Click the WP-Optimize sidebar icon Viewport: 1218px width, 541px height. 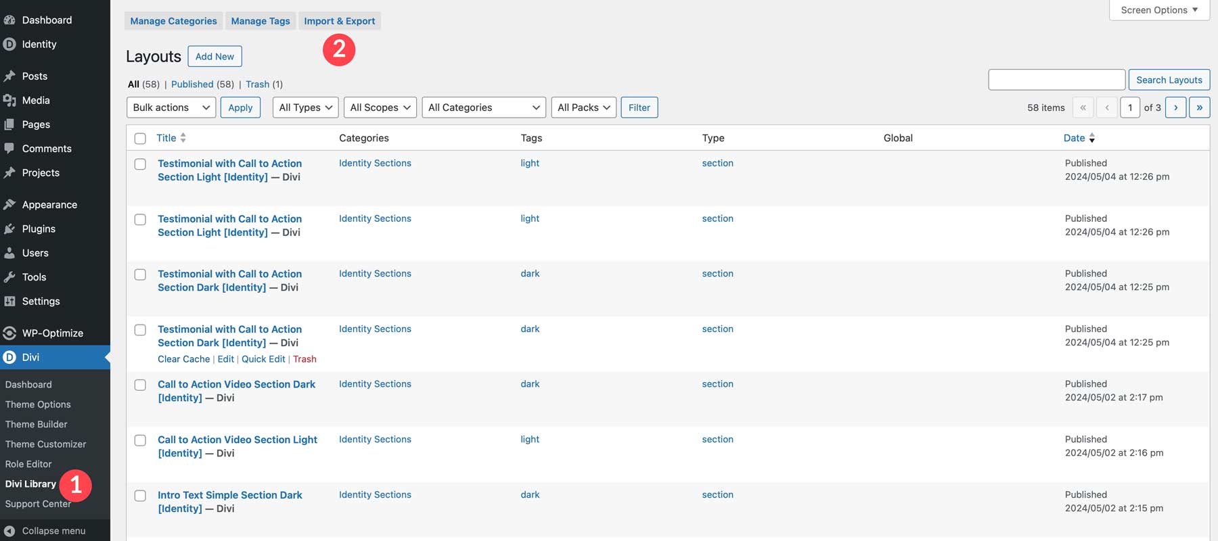click(9, 333)
